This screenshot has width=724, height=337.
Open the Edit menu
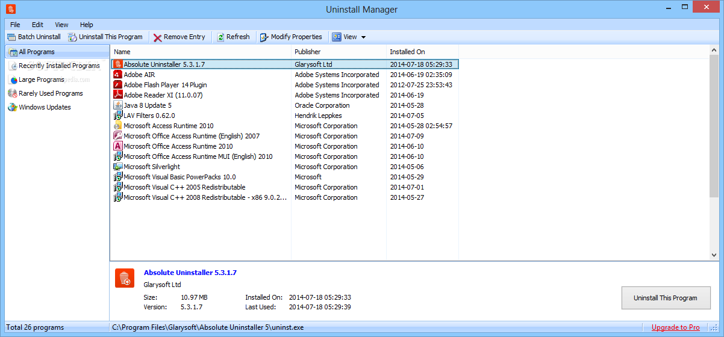[37, 25]
